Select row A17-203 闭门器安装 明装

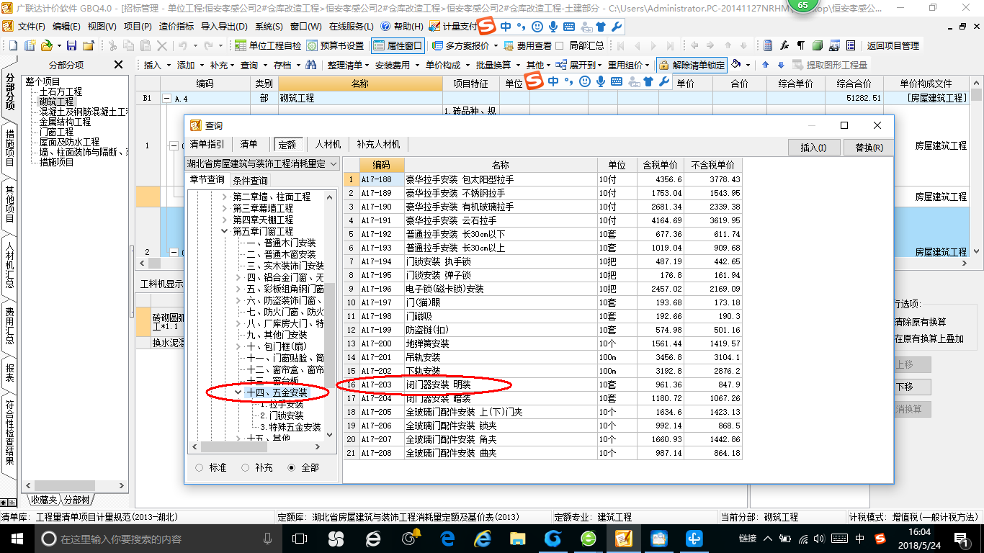(542, 385)
